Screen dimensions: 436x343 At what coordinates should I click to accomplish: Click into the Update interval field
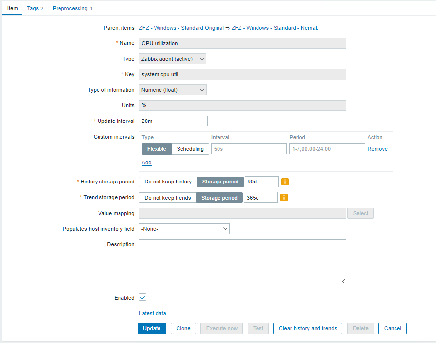click(173, 121)
